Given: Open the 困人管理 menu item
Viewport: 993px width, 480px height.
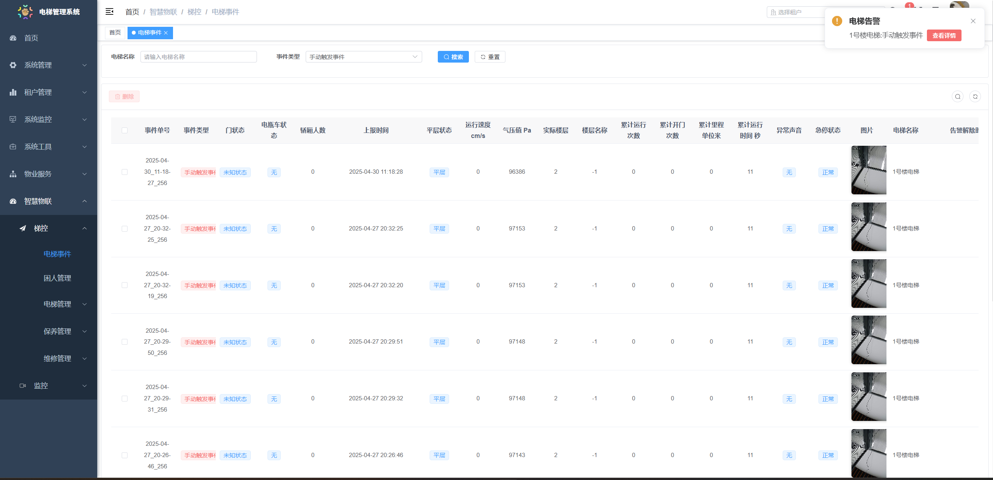Looking at the screenshot, I should tap(57, 278).
